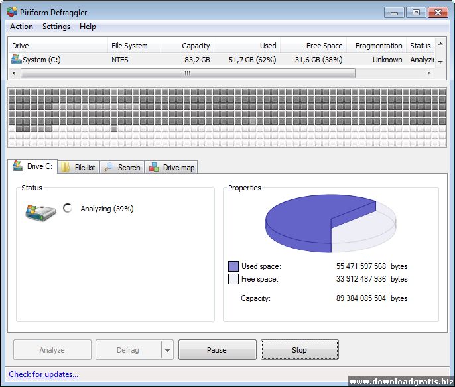This screenshot has height=387, width=455.
Task: Click the blue Used space color swatch
Action: click(x=233, y=266)
